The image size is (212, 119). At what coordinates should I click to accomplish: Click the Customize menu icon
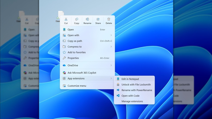(x=64, y=86)
